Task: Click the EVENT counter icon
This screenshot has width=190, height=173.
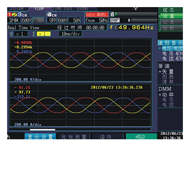Action: tap(115, 20)
